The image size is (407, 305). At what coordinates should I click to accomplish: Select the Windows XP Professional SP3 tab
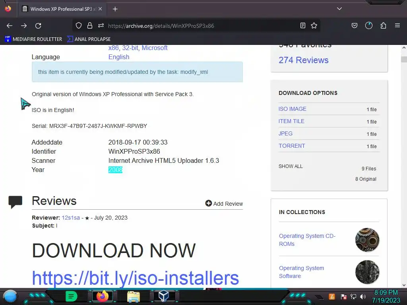point(62,9)
